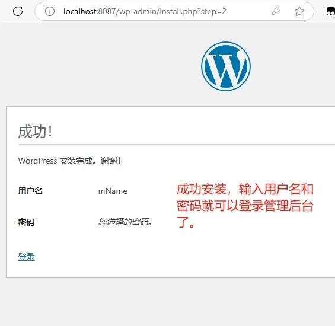Screen dimensions: 335x326
Task: Bookmark this page with the star icon
Action: tap(299, 11)
